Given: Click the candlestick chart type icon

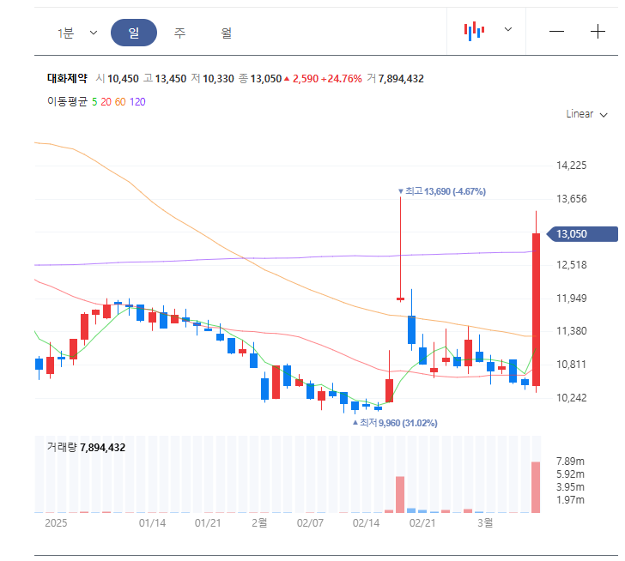Looking at the screenshot, I should (x=474, y=31).
